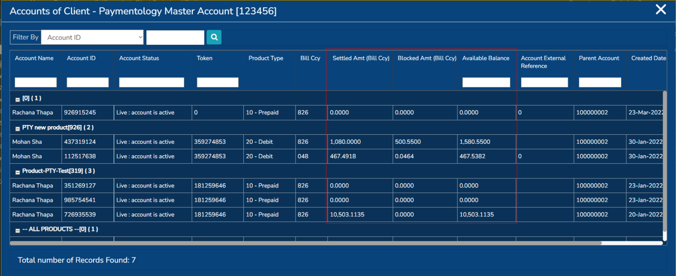The height and width of the screenshot is (276, 676).
Task: Click blocked amount 0.0464
Action: [x=405, y=156]
